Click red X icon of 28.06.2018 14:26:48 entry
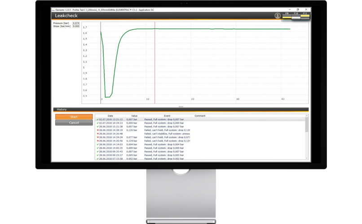362x224 pixels. point(97,134)
